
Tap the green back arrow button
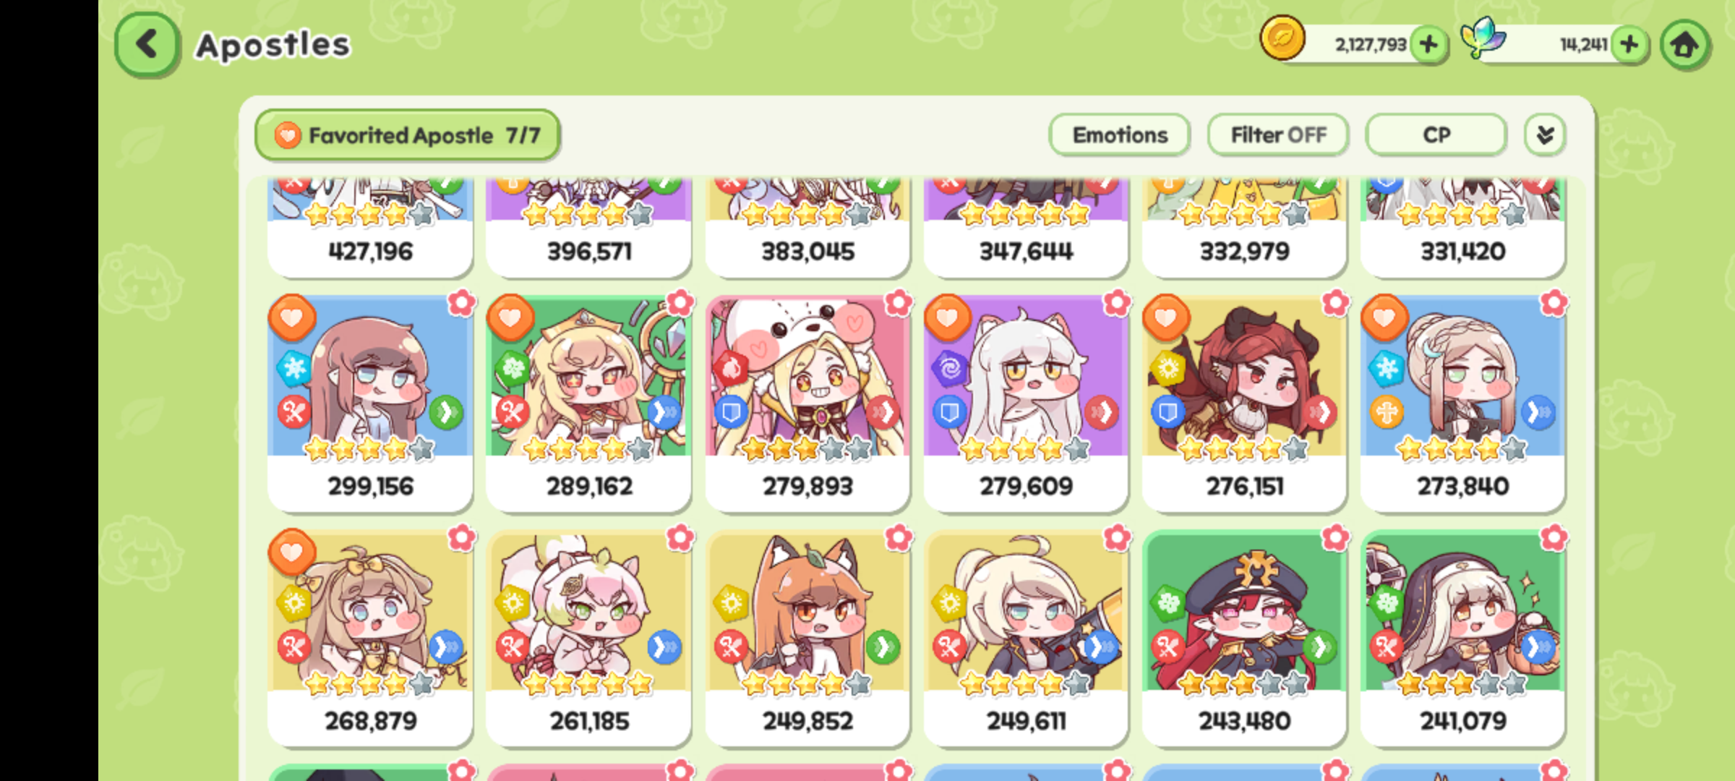click(x=147, y=45)
